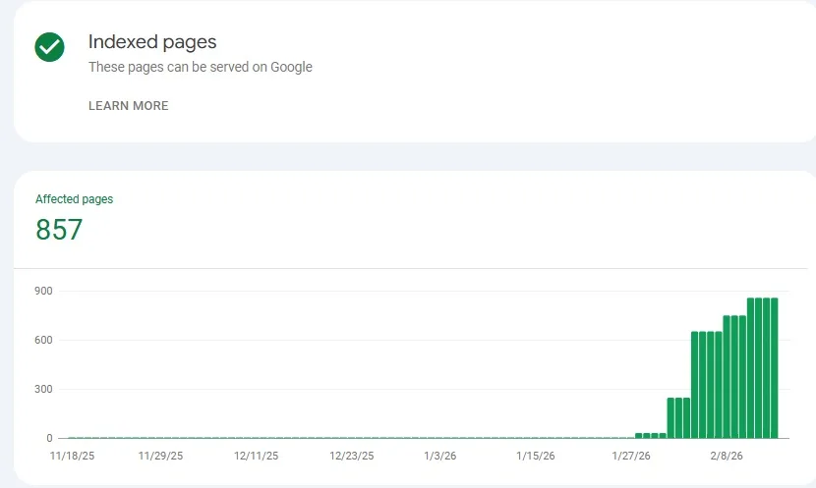Click the first small bar above 1/27/26
The image size is (816, 488).
pyautogui.click(x=639, y=435)
